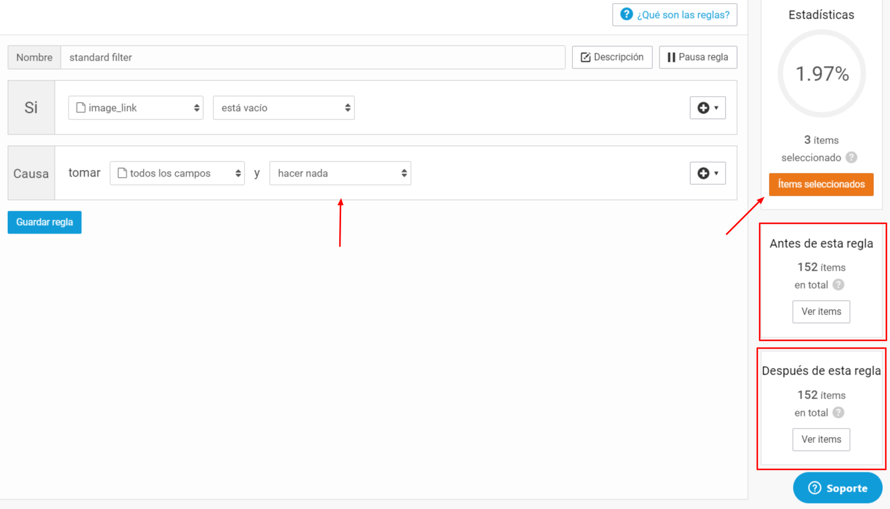Screen dimensions: 890x509
Task: Click the 'Nombre' field label
Action: pos(34,58)
